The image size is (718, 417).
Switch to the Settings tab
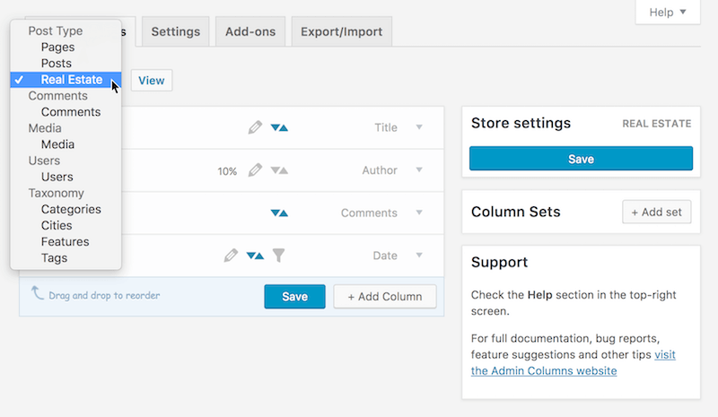175,31
